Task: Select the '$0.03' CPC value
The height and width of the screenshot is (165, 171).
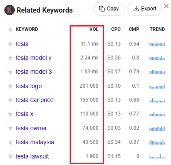Action: 114,128
